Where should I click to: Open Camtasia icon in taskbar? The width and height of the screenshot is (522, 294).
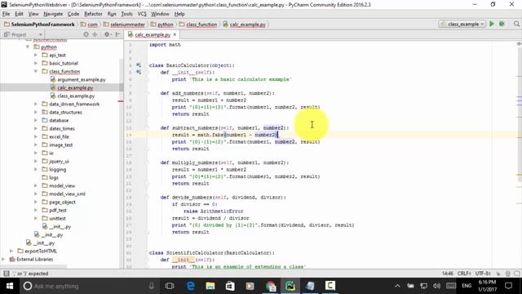(x=330, y=286)
